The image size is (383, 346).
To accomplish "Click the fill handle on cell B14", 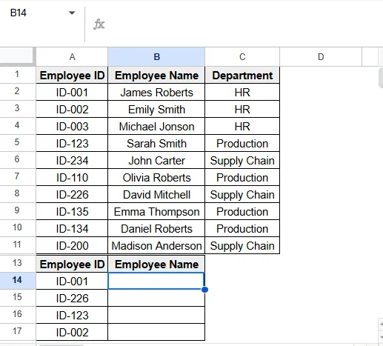I will pos(204,290).
